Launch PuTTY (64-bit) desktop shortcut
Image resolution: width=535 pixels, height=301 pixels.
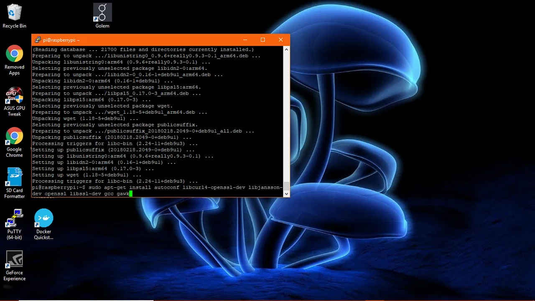[x=14, y=224]
